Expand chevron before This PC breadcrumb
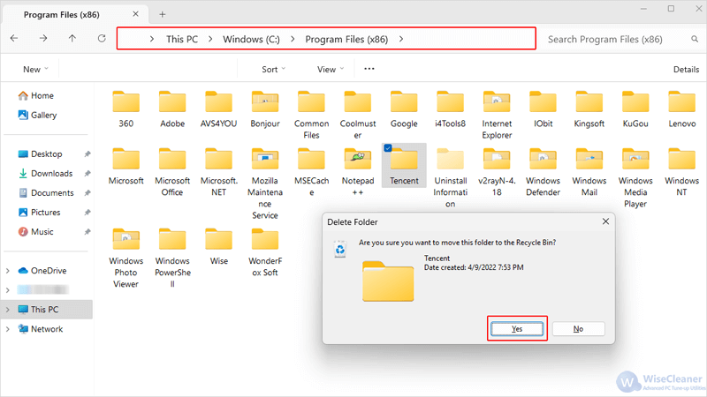Screen dimensions: 707x397 click(152, 39)
